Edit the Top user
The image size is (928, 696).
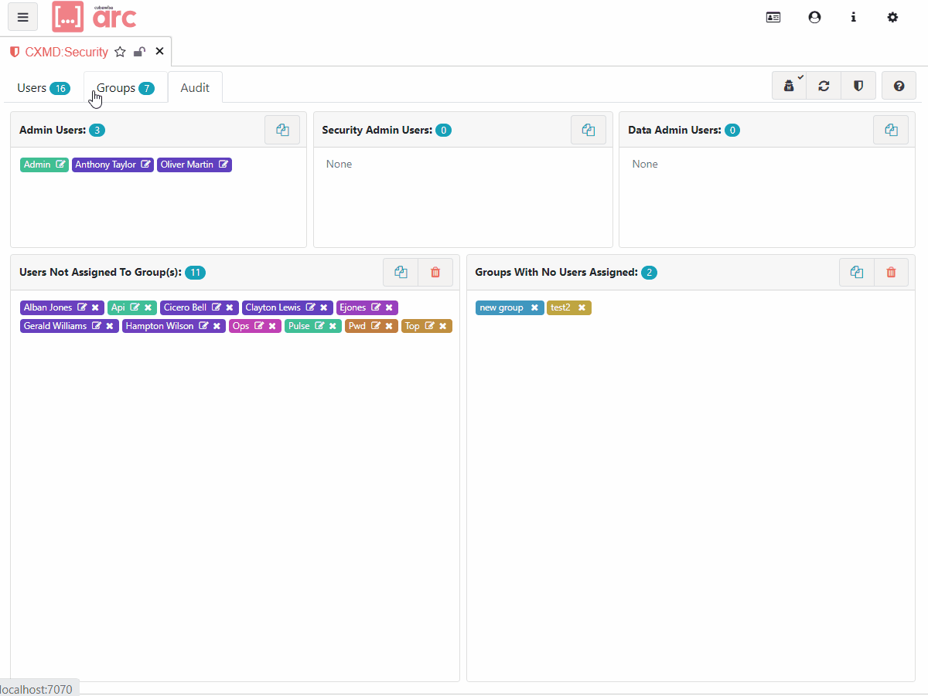click(x=429, y=326)
